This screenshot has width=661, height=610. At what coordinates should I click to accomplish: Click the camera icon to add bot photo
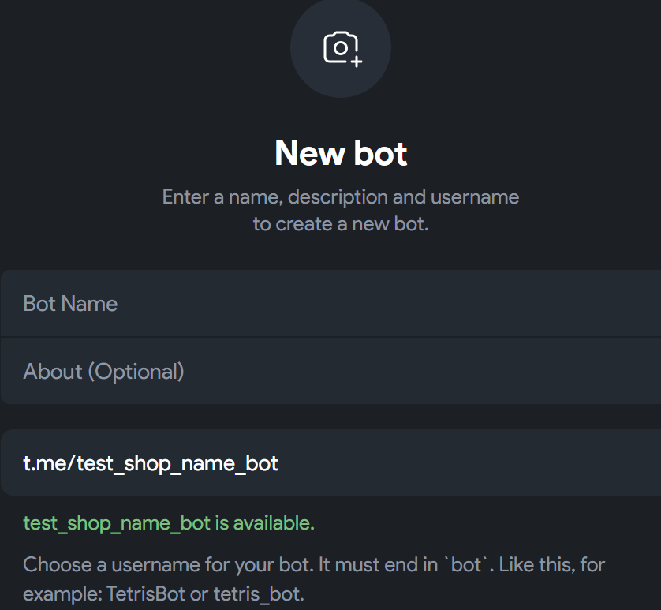click(x=340, y=47)
